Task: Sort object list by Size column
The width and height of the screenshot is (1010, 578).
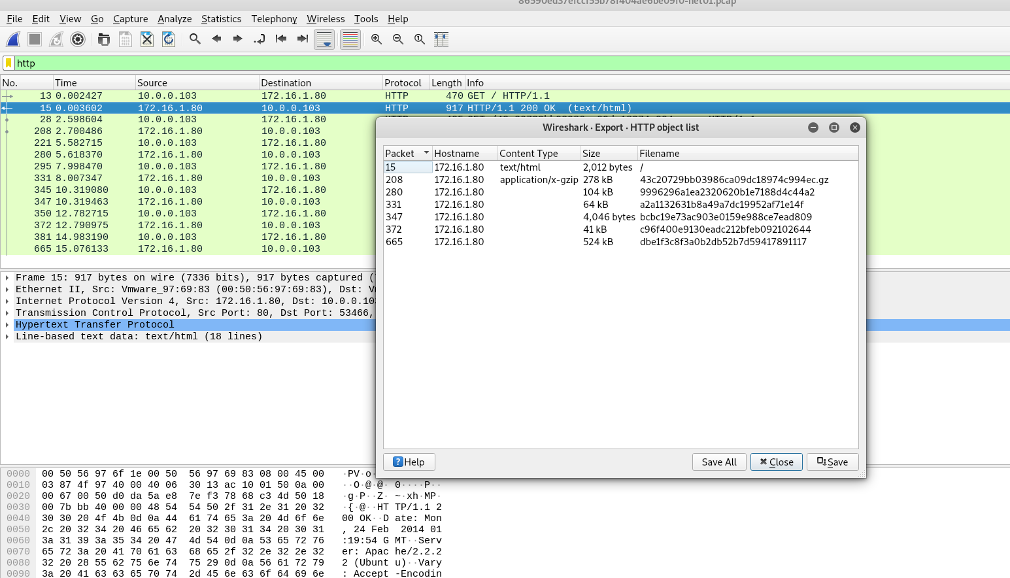Action: click(x=609, y=154)
